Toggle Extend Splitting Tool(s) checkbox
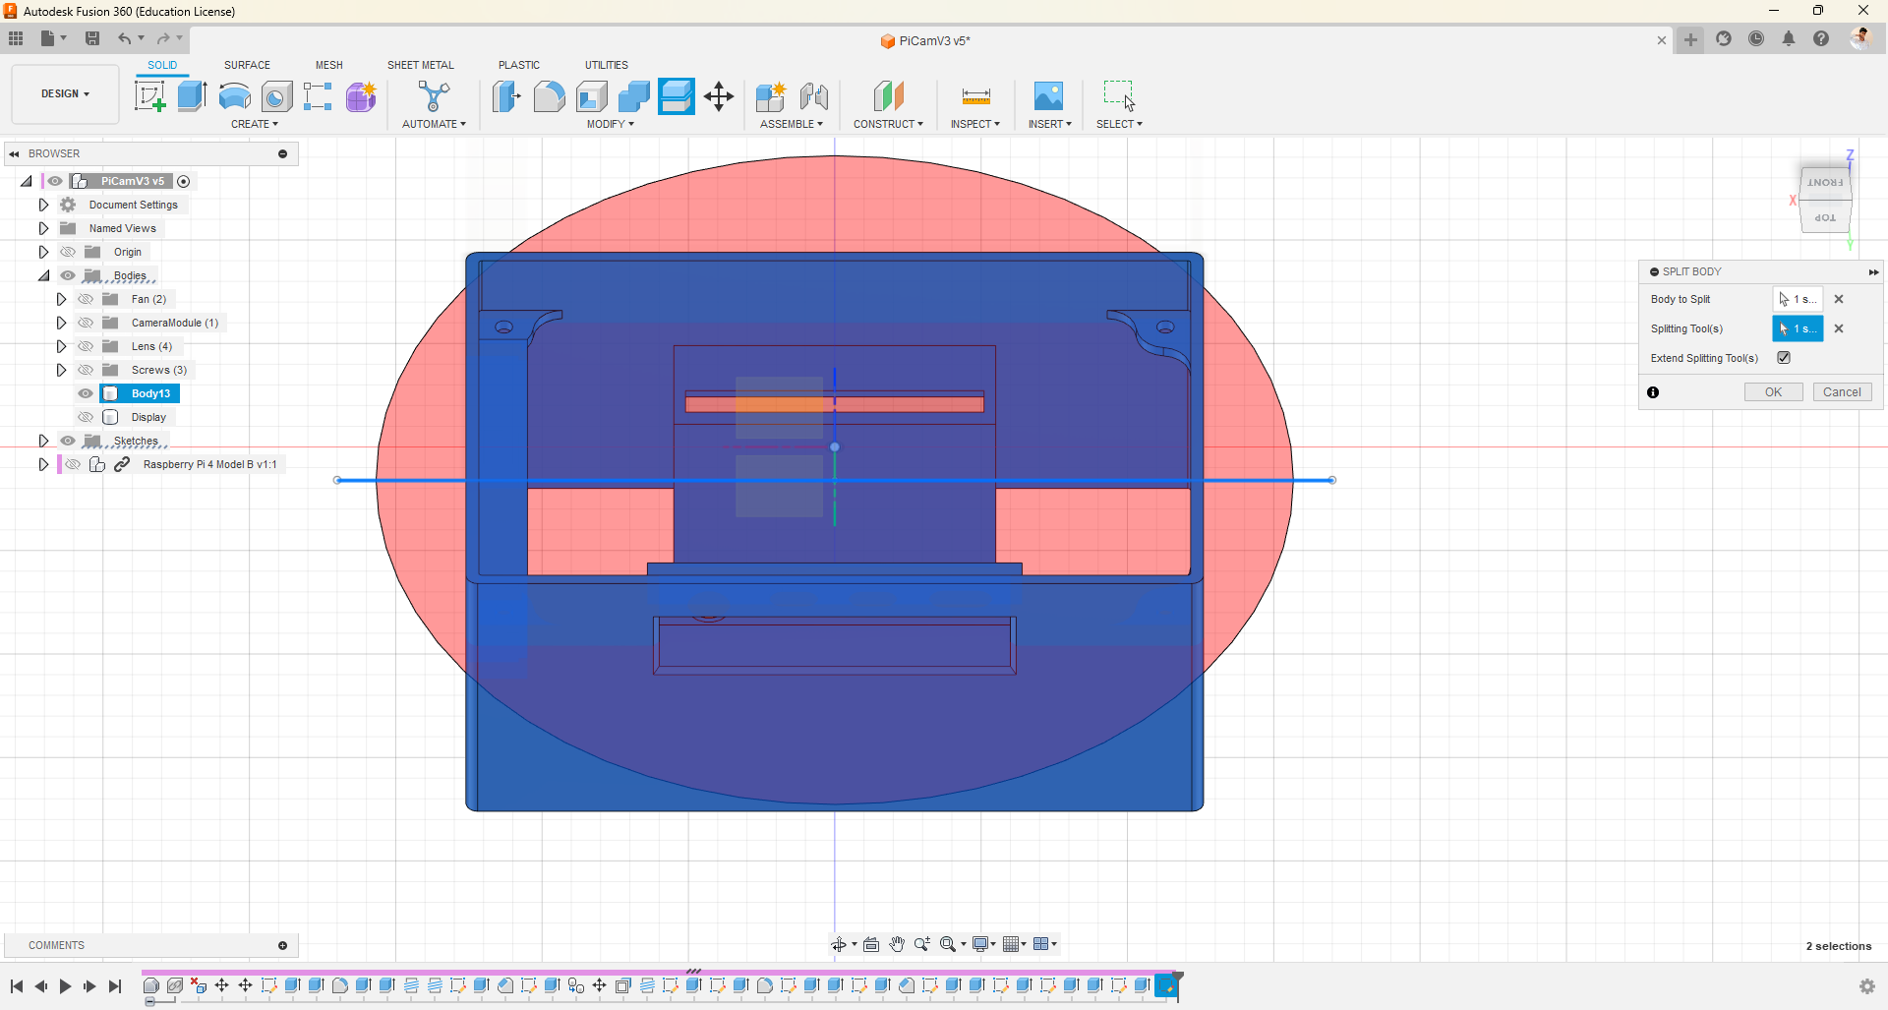This screenshot has width=1888, height=1010. (1784, 358)
